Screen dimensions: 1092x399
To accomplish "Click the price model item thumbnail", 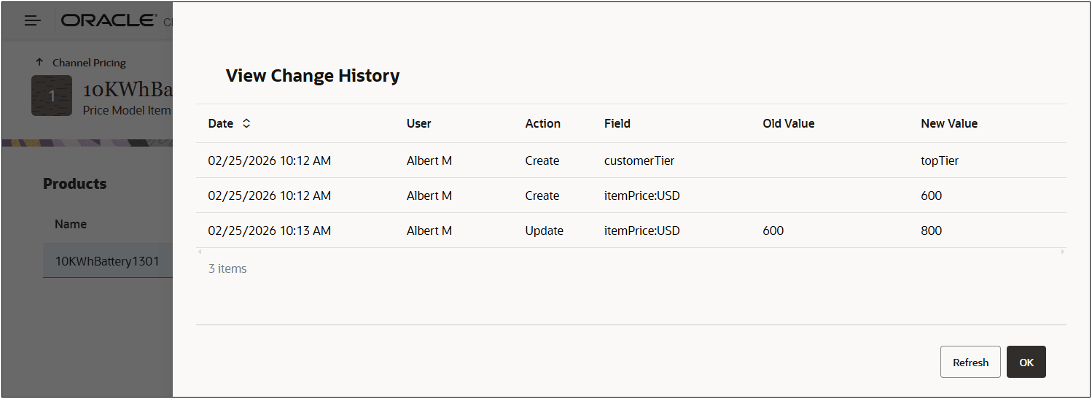I will [x=51, y=96].
